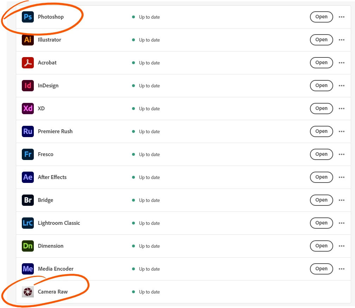355x308 pixels.
Task: Click the XD app icon
Action: point(28,109)
